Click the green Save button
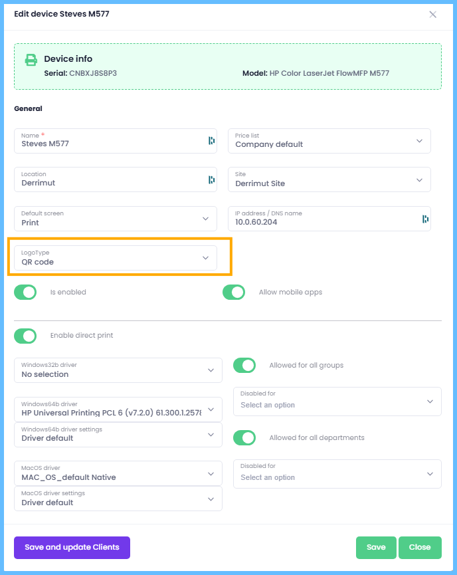The height and width of the screenshot is (575, 457). 376,548
